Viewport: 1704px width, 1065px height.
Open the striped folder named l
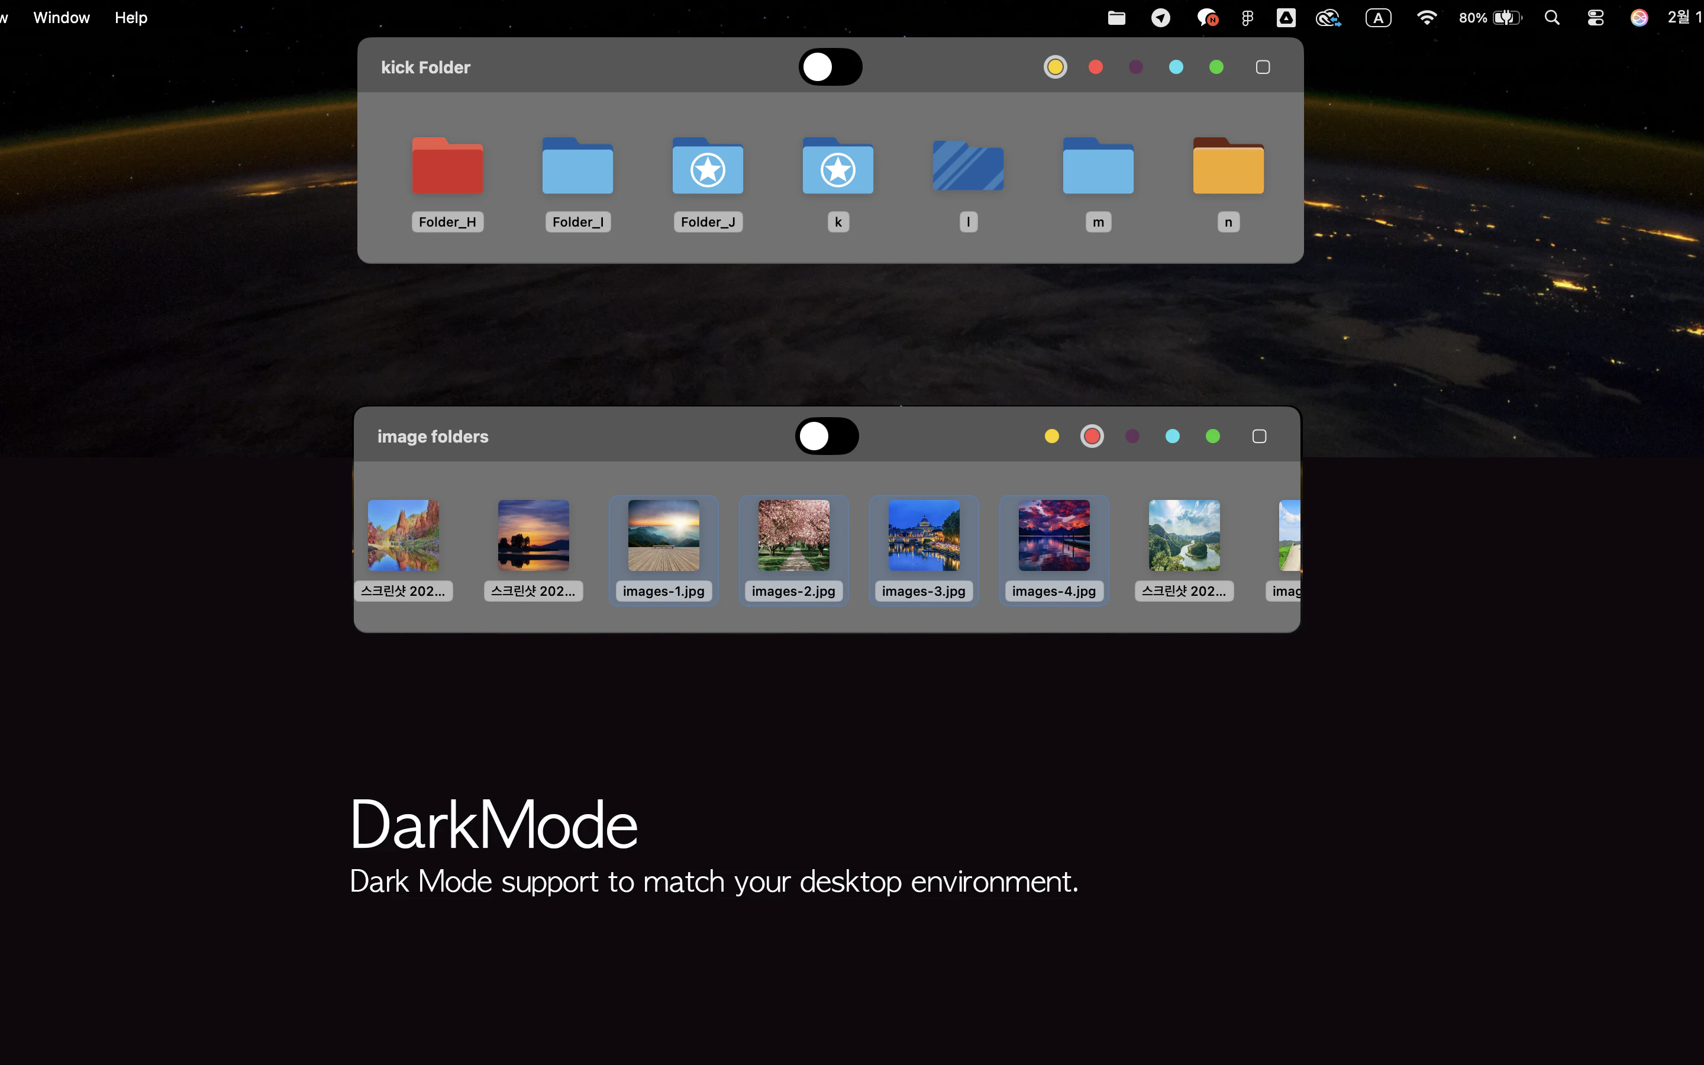pyautogui.click(x=967, y=166)
